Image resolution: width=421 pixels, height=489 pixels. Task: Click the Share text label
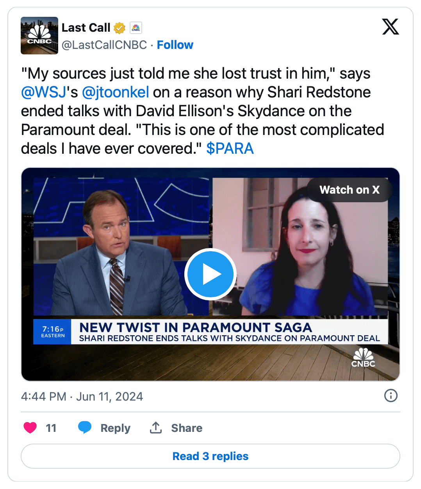click(x=187, y=428)
